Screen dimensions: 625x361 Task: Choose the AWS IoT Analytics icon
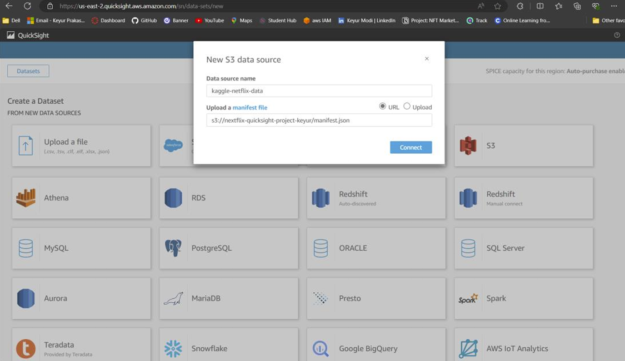click(x=468, y=349)
